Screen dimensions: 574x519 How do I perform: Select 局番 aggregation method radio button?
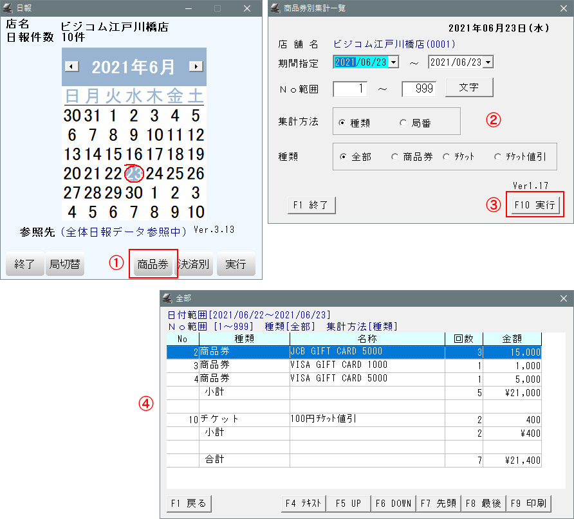tap(403, 123)
